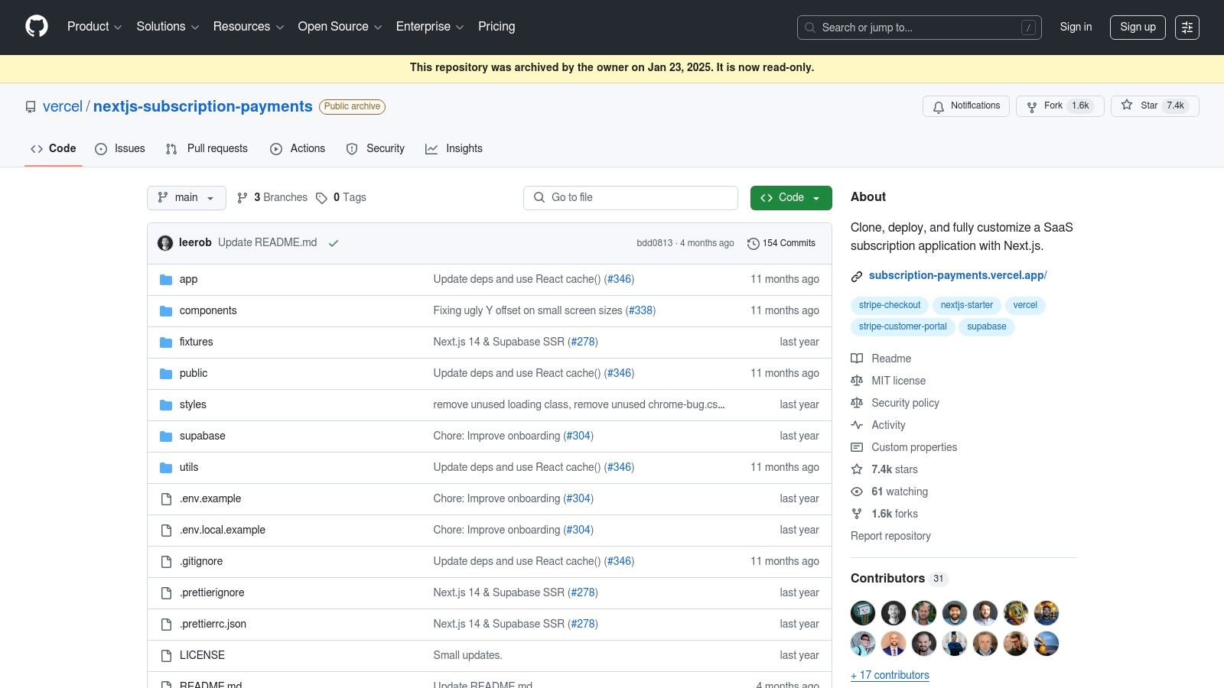
Task: View the 3 Branches list
Action: [x=272, y=197]
